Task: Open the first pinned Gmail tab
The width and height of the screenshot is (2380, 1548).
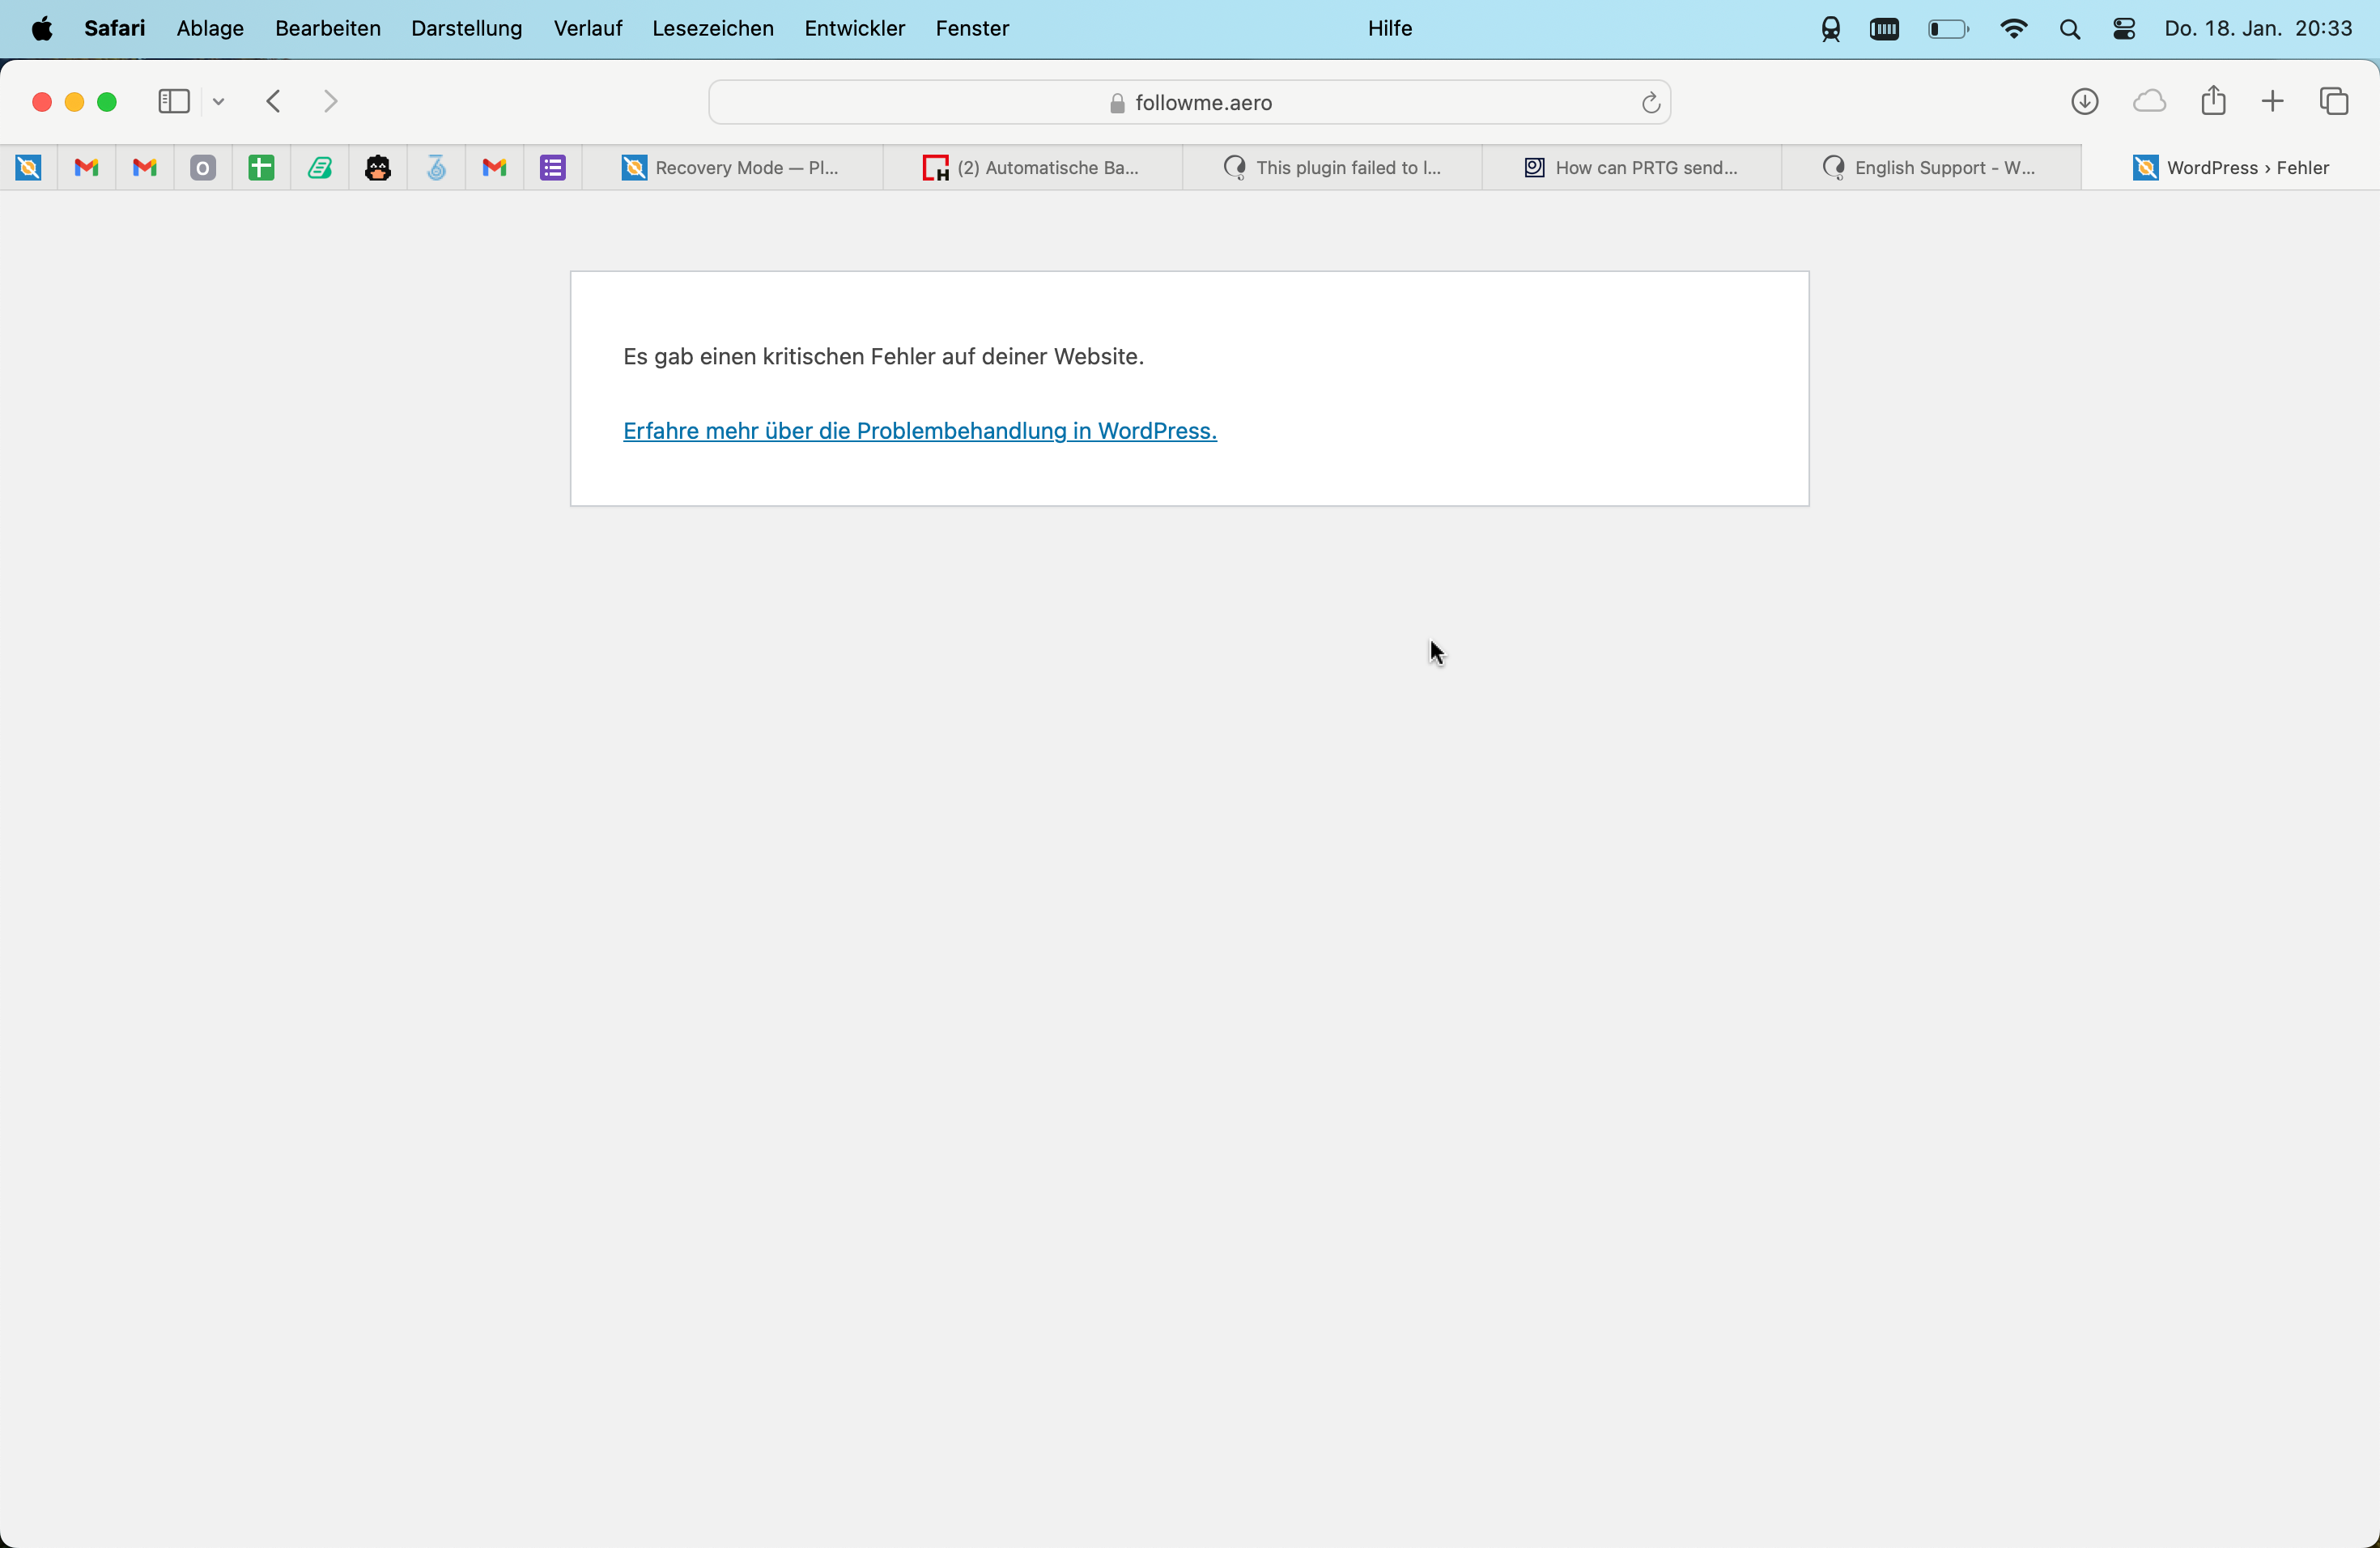Action: click(x=87, y=168)
